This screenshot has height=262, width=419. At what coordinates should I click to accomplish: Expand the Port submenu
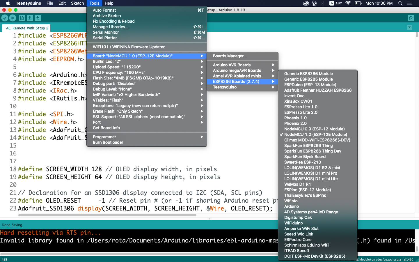pos(147,122)
